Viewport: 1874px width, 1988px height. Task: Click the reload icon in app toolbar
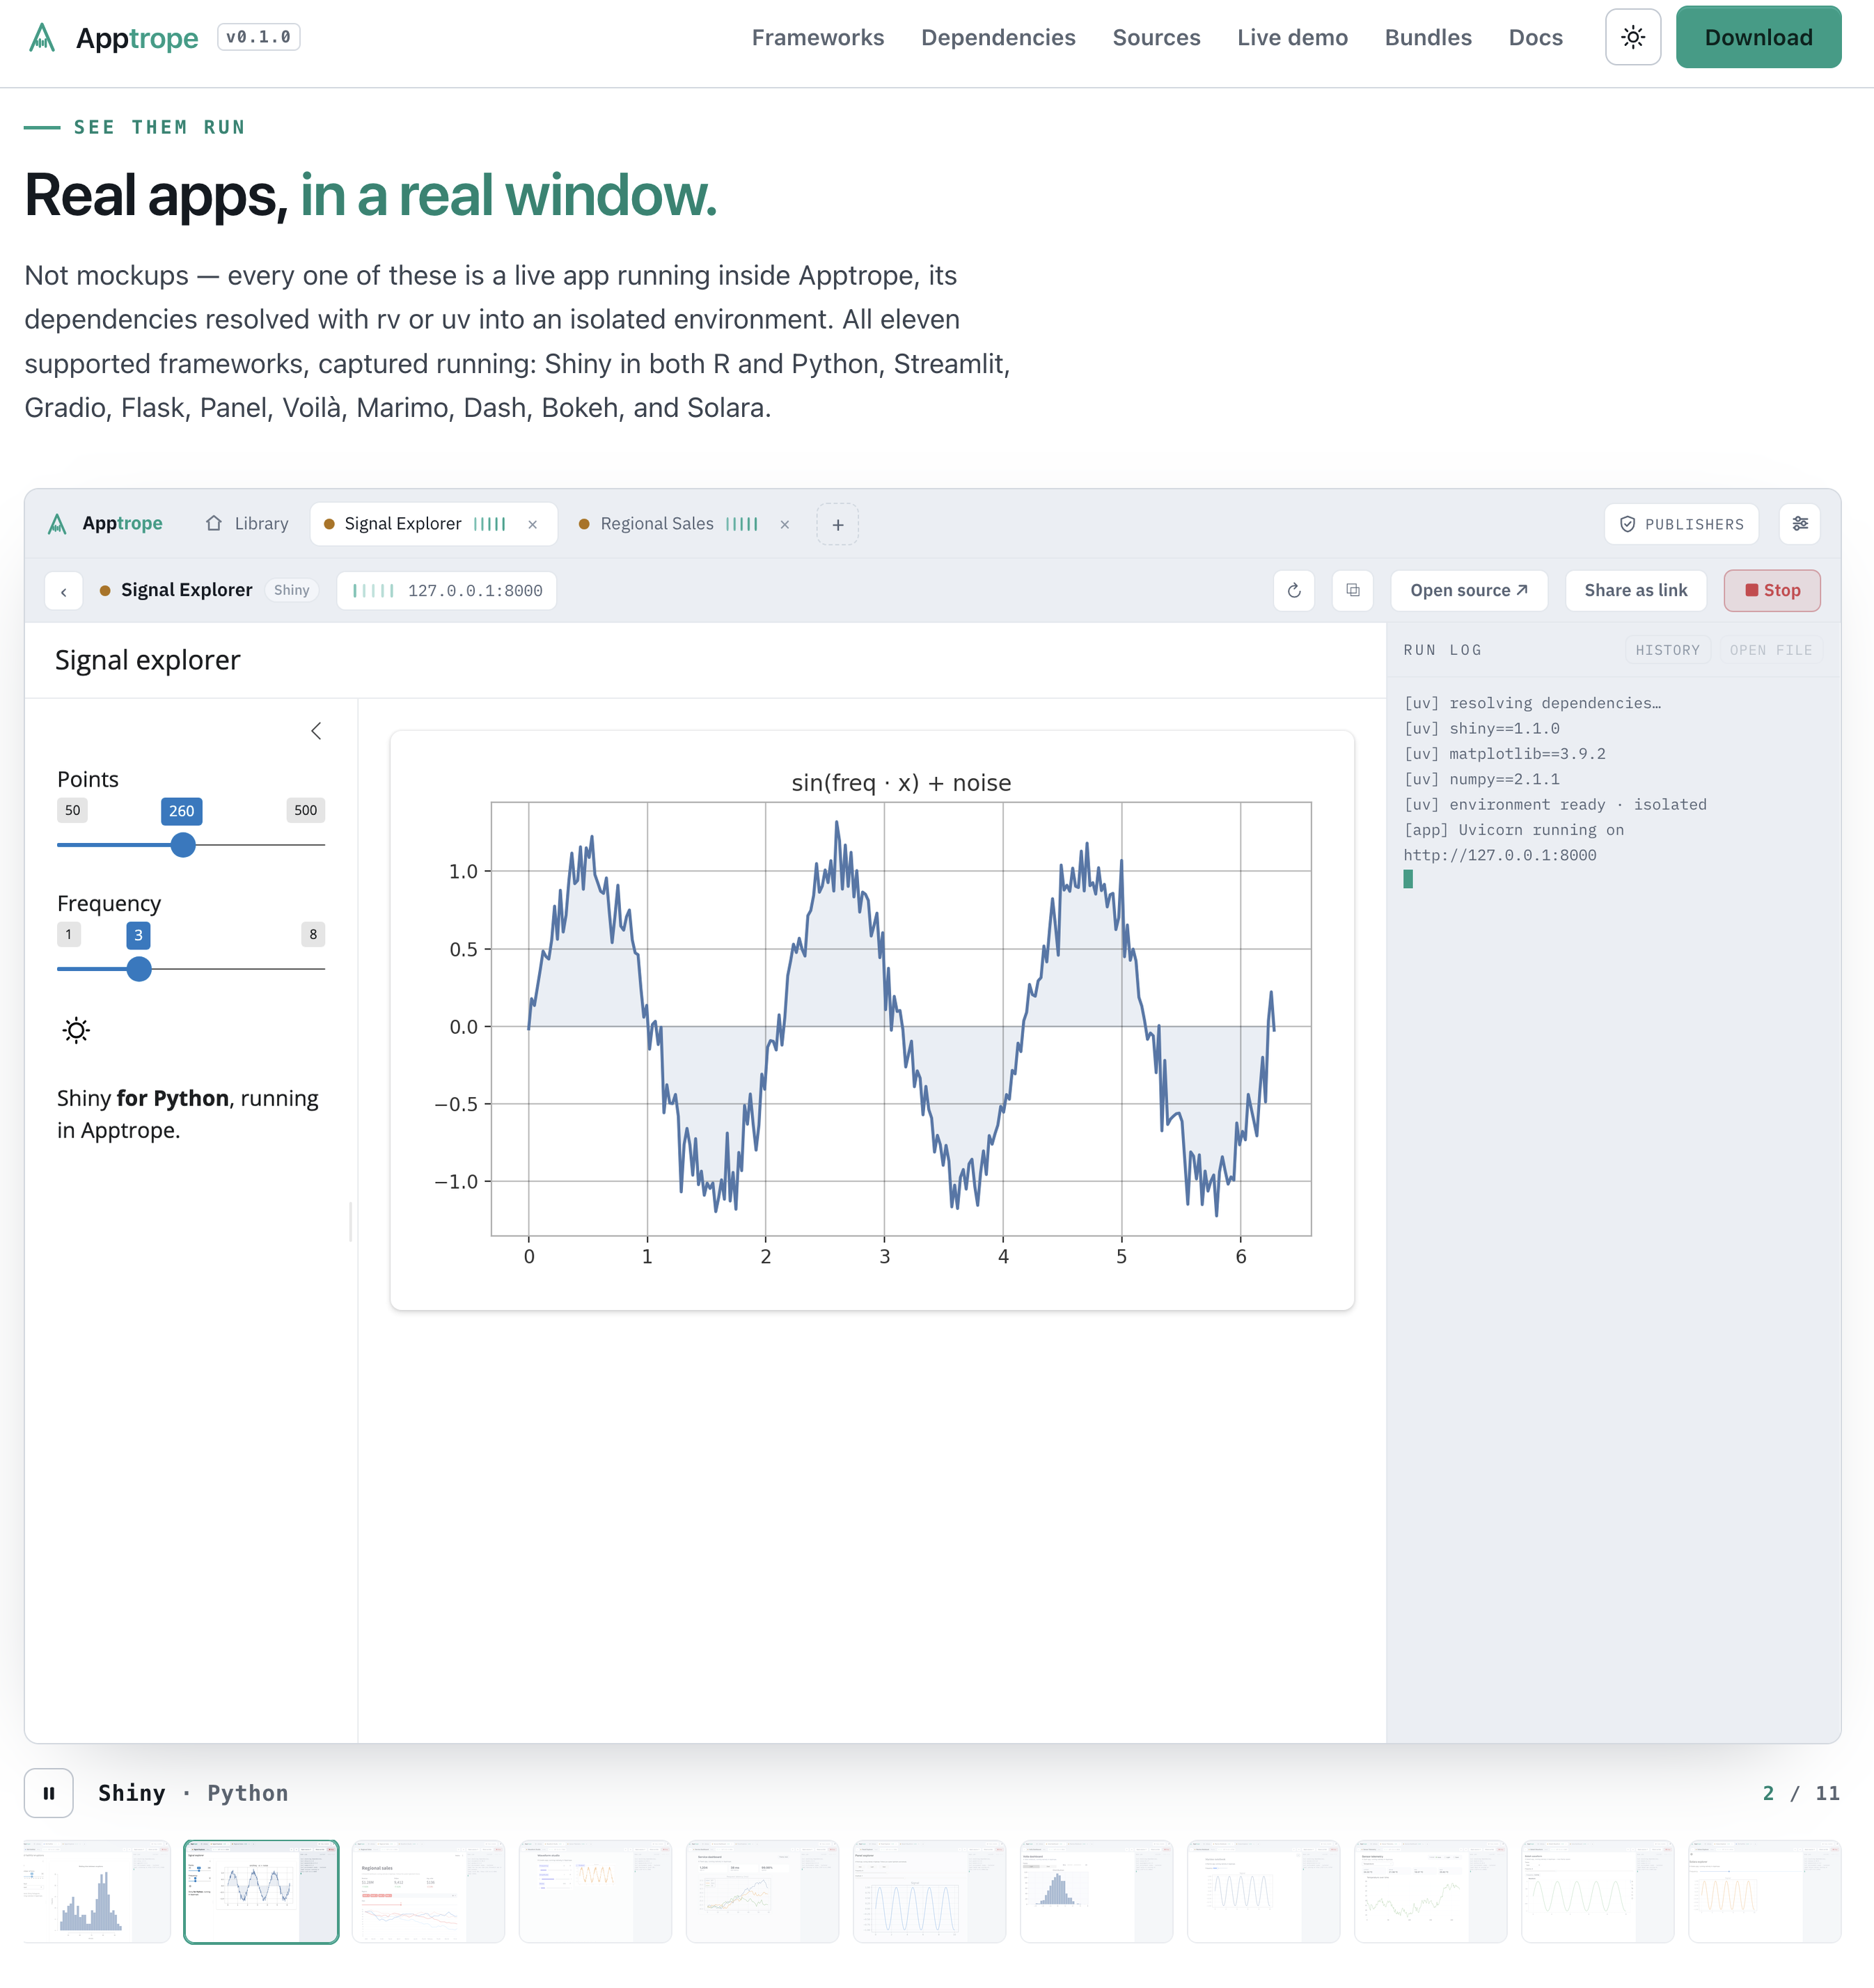coord(1293,590)
